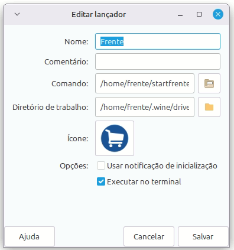Minimize the Editar lançador dialog
The image size is (234, 250).
pyautogui.click(x=180, y=15)
